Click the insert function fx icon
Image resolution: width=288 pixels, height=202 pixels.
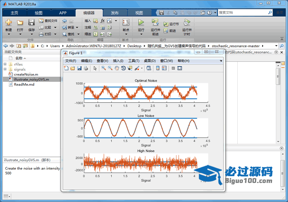[x=102, y=21]
